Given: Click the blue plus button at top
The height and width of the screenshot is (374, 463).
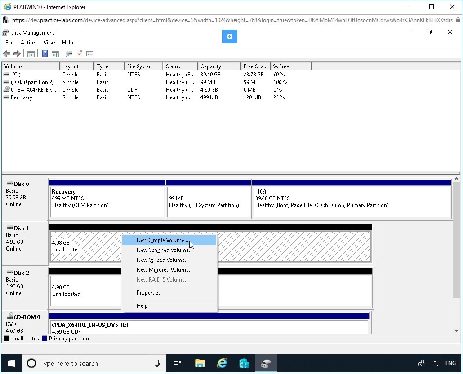Looking at the screenshot, I should (229, 36).
